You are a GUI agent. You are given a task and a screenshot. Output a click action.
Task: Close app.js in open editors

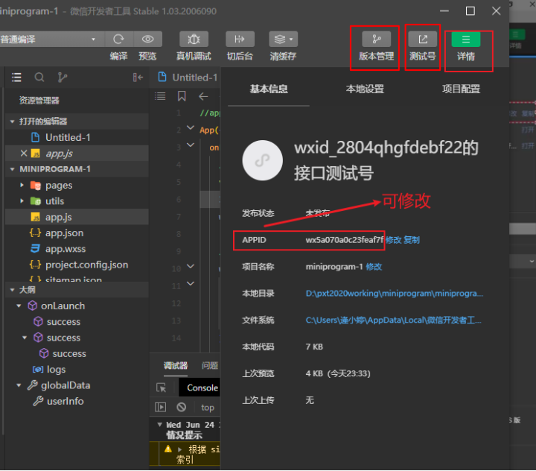(24, 153)
